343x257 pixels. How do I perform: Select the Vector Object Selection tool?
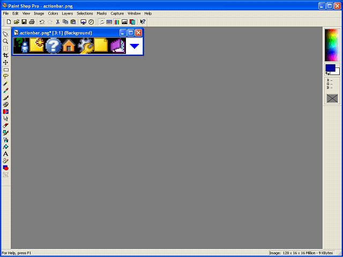(x=6, y=175)
